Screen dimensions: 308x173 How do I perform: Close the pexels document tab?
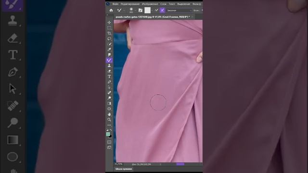[x=192, y=17]
